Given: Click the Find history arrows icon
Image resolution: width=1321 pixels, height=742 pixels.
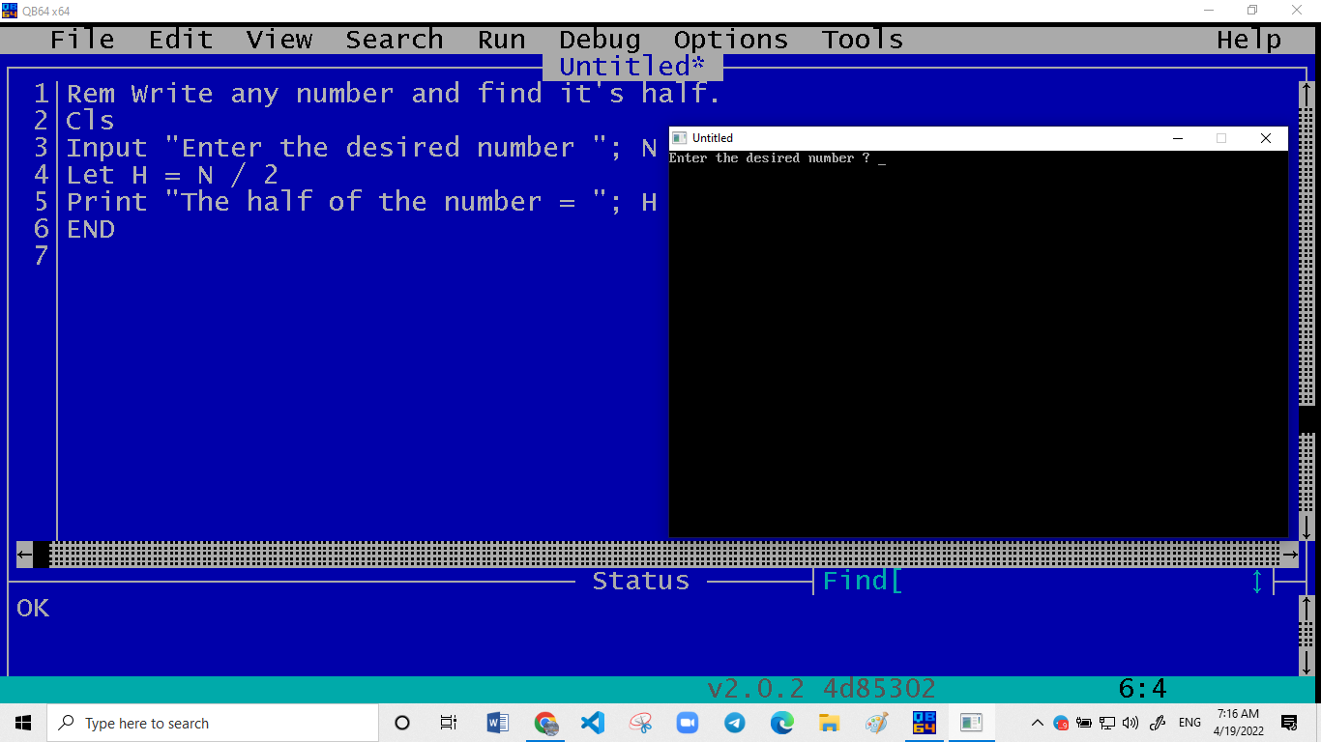Looking at the screenshot, I should 1257,582.
